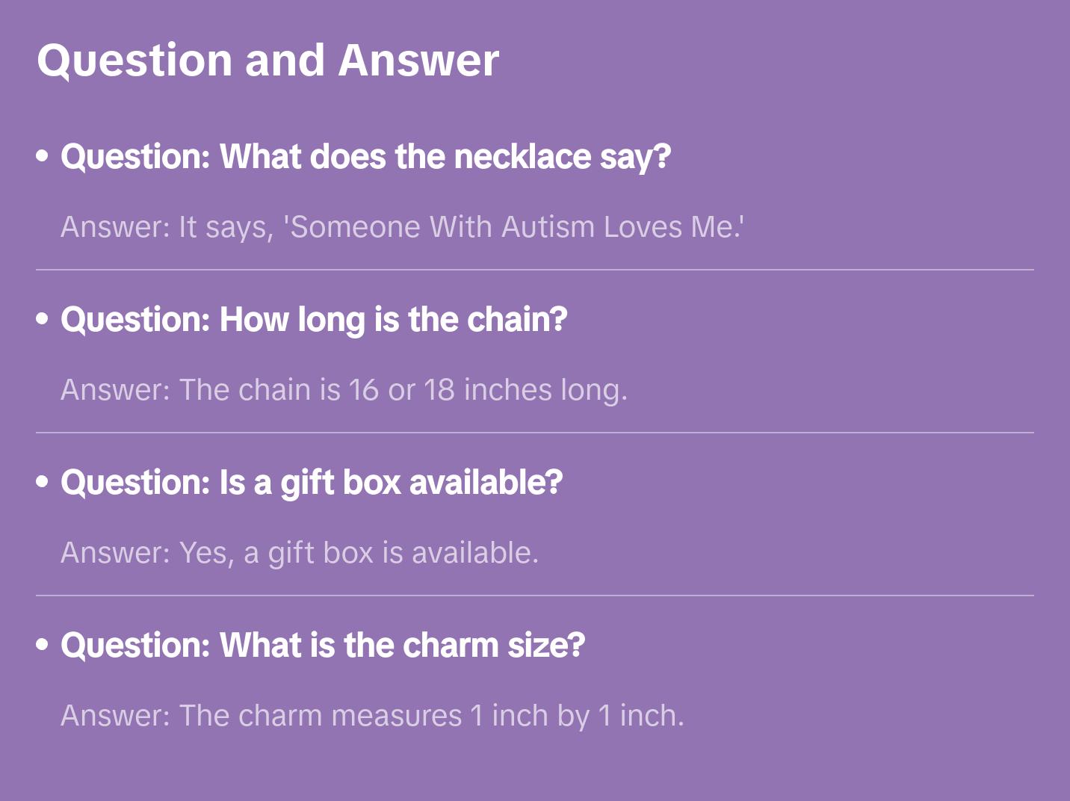Click the divider line below the gift box answer
The width and height of the screenshot is (1070, 801).
(x=535, y=596)
